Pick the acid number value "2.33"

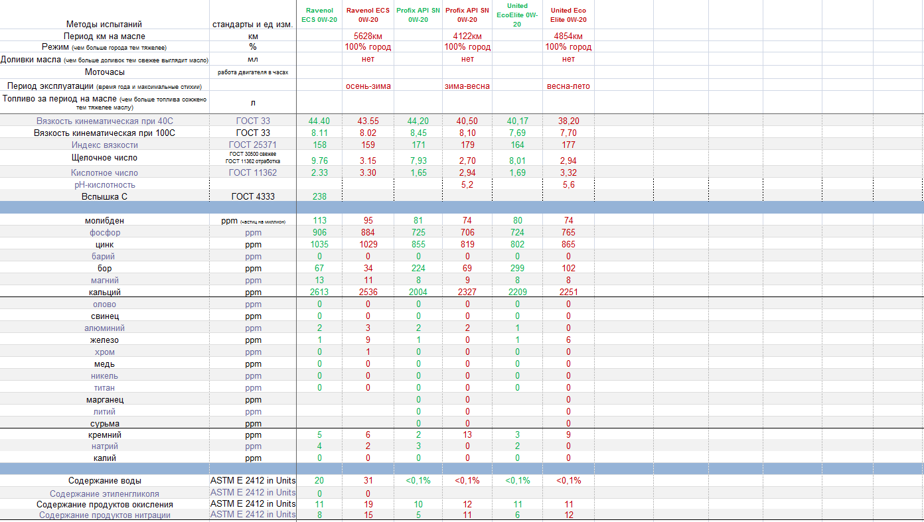pos(319,172)
